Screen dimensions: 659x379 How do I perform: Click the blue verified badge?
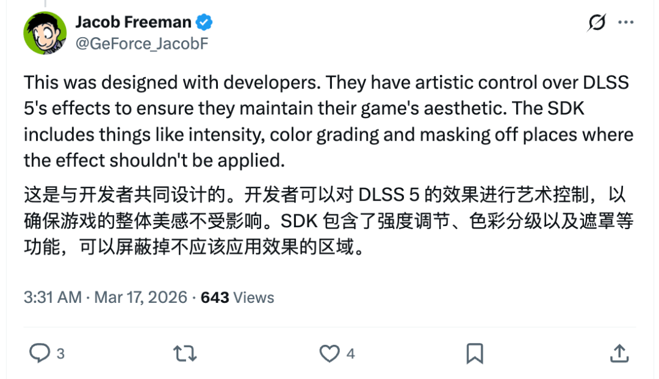coord(204,23)
